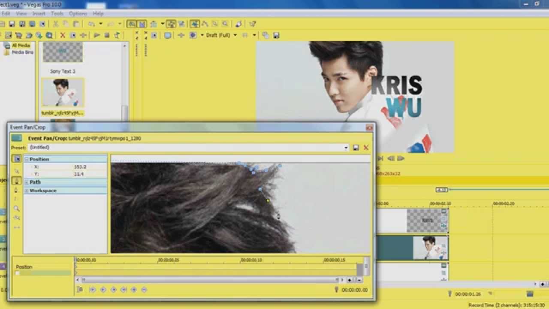Click the red X remove media icon
Screen dimensions: 549x309
(63, 35)
